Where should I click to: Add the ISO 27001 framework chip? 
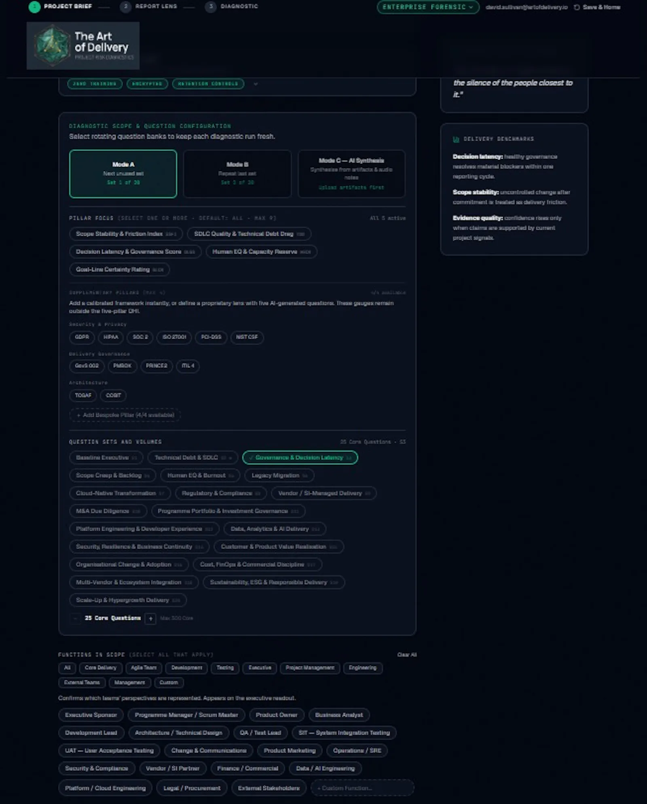coord(174,337)
